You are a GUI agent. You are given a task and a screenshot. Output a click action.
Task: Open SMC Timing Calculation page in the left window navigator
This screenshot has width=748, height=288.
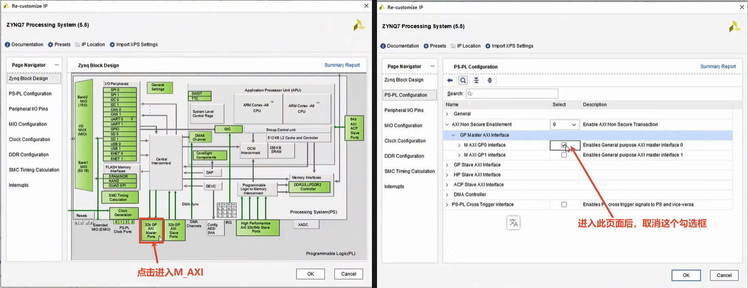(34, 170)
